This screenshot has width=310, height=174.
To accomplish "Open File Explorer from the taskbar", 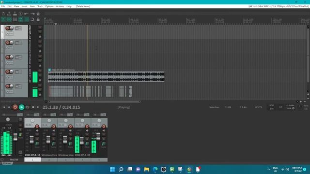I will [146, 169].
